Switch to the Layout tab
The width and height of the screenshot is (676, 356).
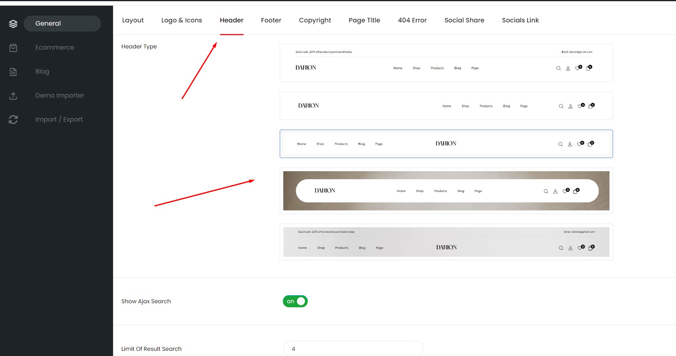click(x=133, y=20)
